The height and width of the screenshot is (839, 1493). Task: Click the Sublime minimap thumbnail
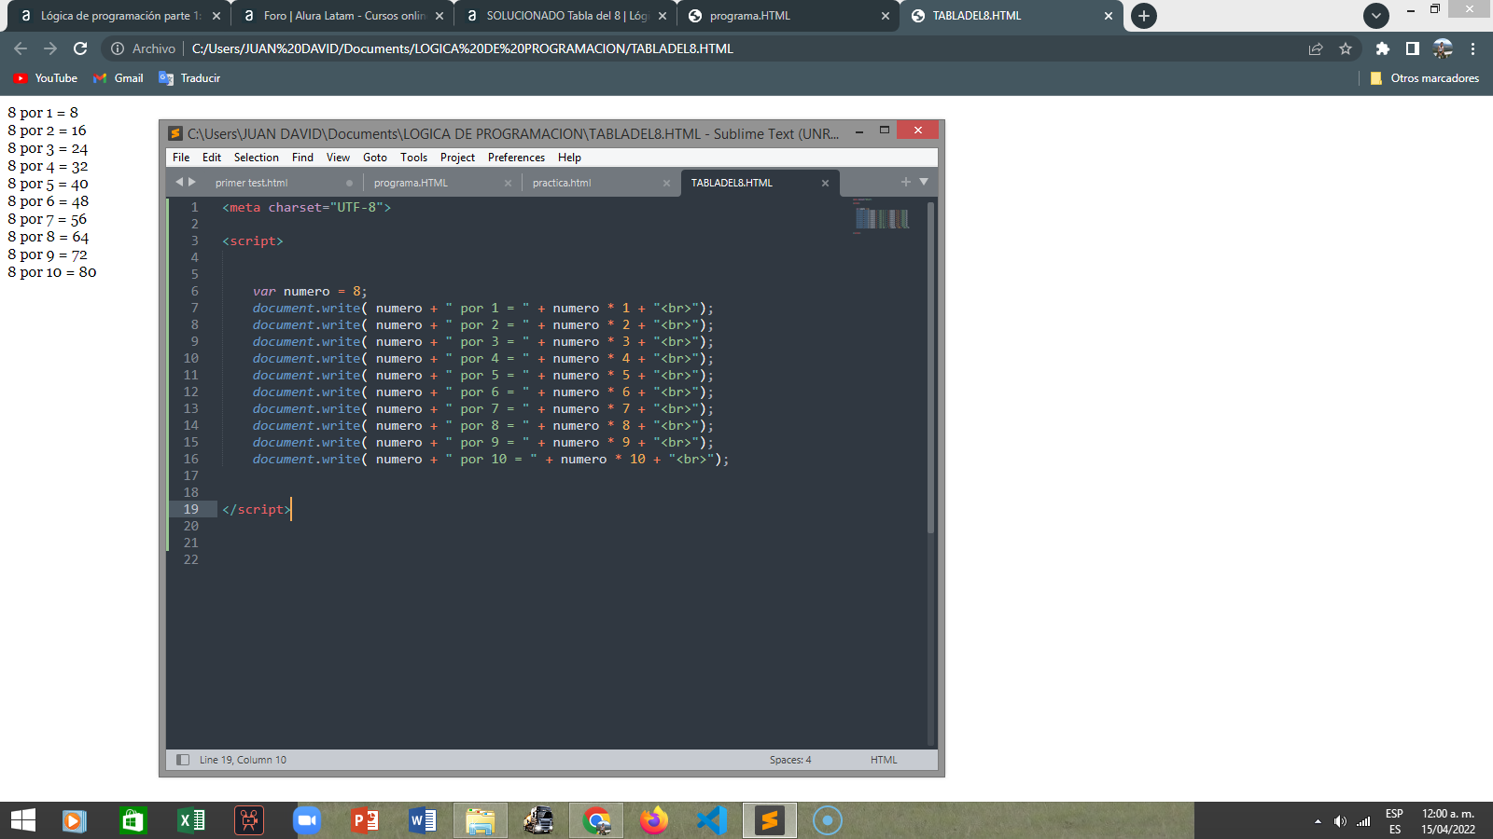pyautogui.click(x=882, y=217)
